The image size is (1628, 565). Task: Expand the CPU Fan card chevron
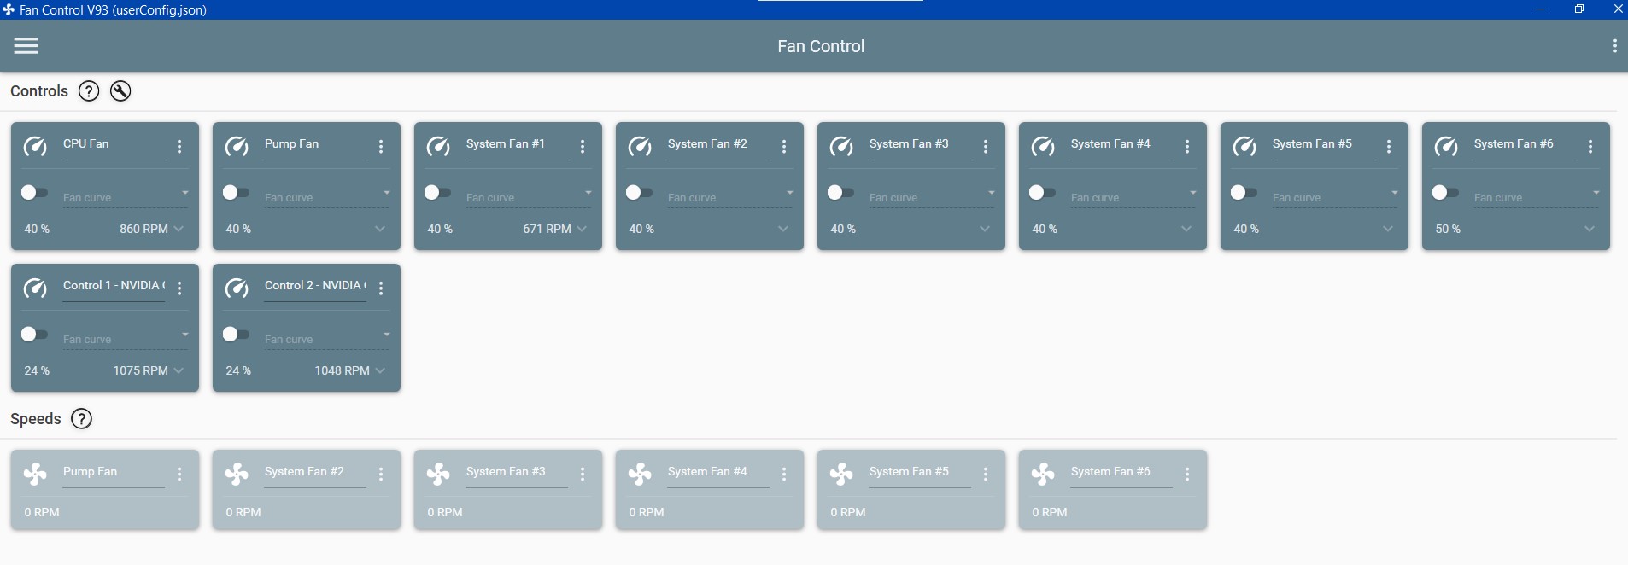click(179, 229)
